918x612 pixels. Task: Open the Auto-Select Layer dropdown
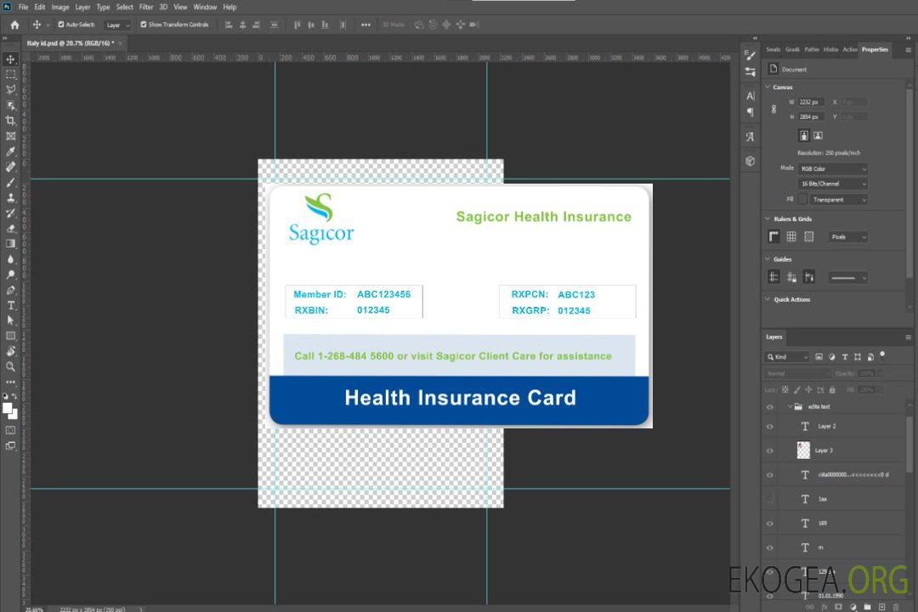coord(117,25)
